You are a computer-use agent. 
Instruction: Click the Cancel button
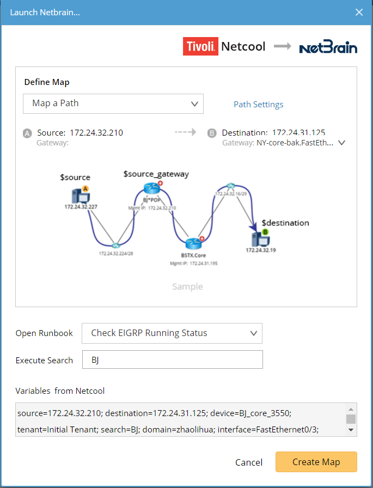249,462
